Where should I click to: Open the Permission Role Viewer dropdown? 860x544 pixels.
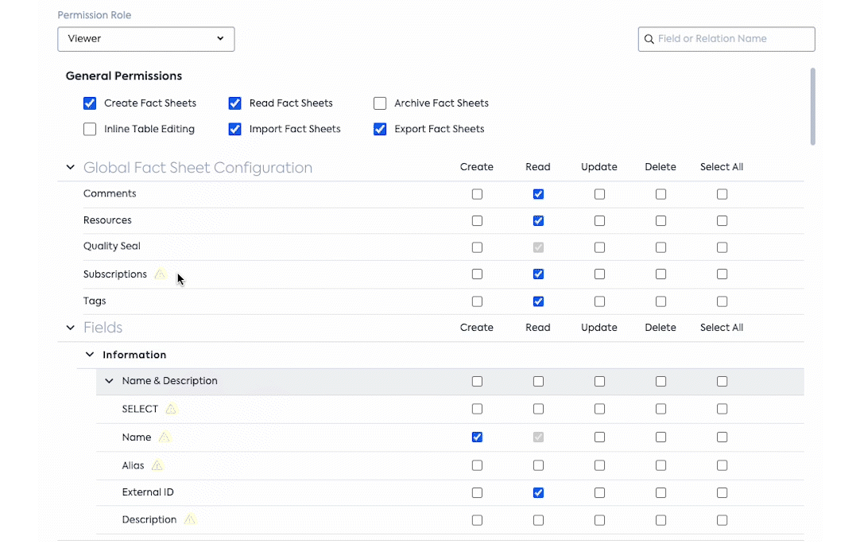click(146, 39)
